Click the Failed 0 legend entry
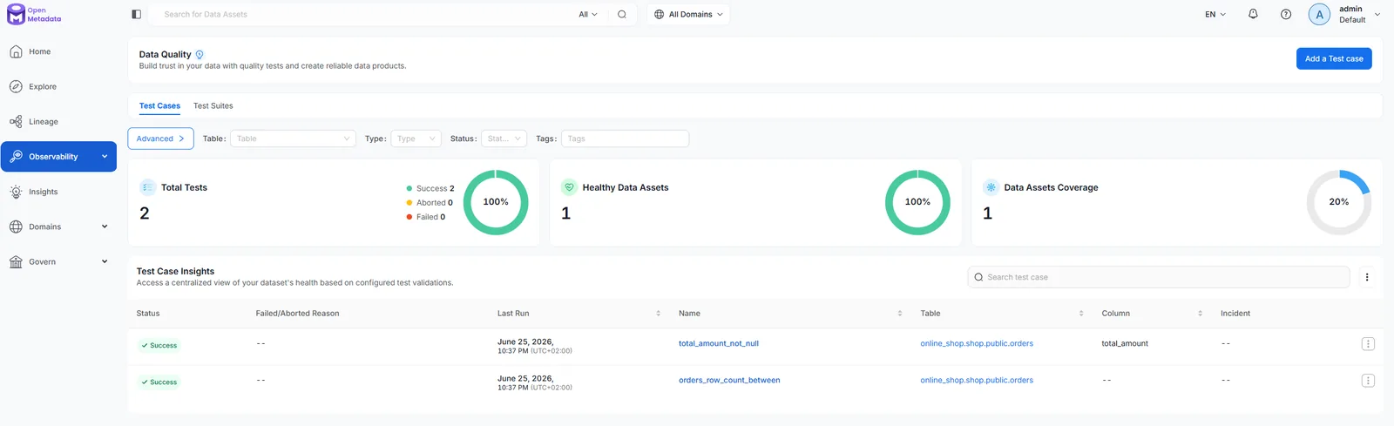The image size is (1394, 426). click(426, 217)
